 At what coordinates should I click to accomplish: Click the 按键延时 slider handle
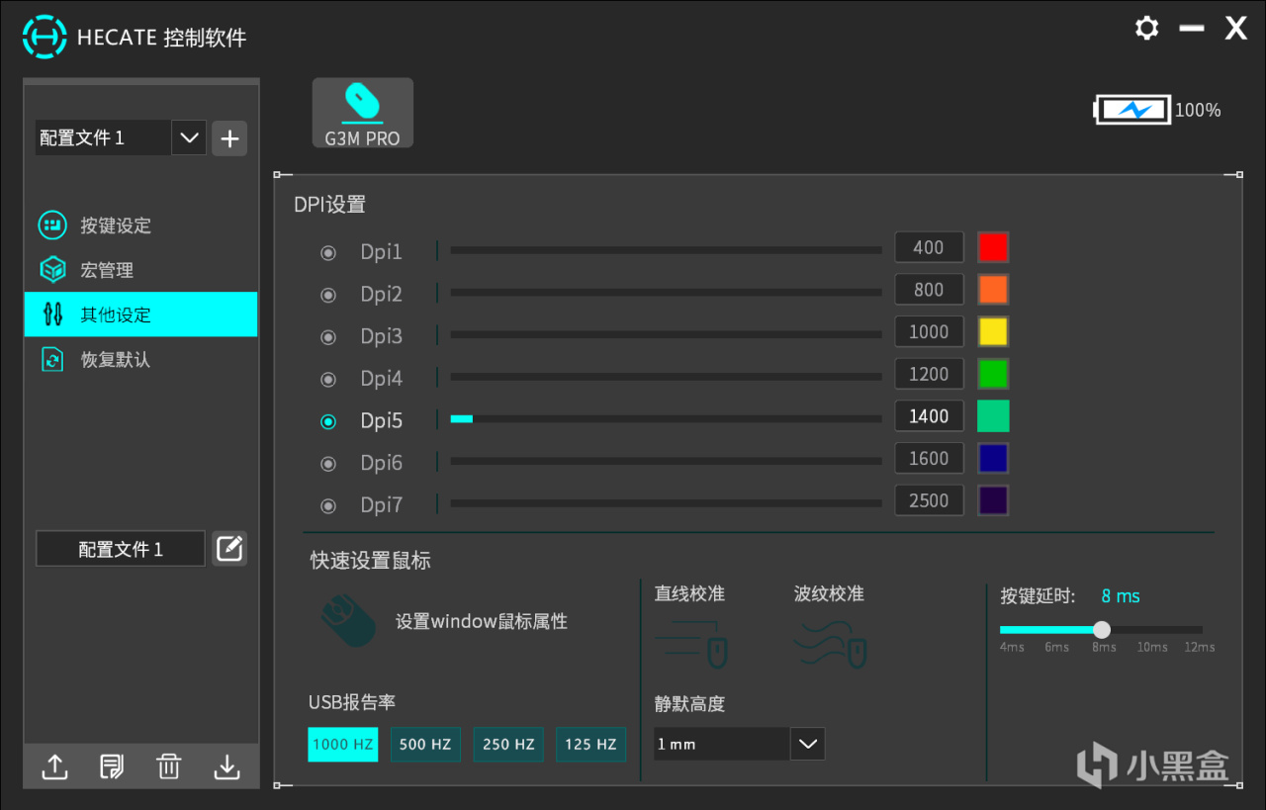tap(1102, 630)
